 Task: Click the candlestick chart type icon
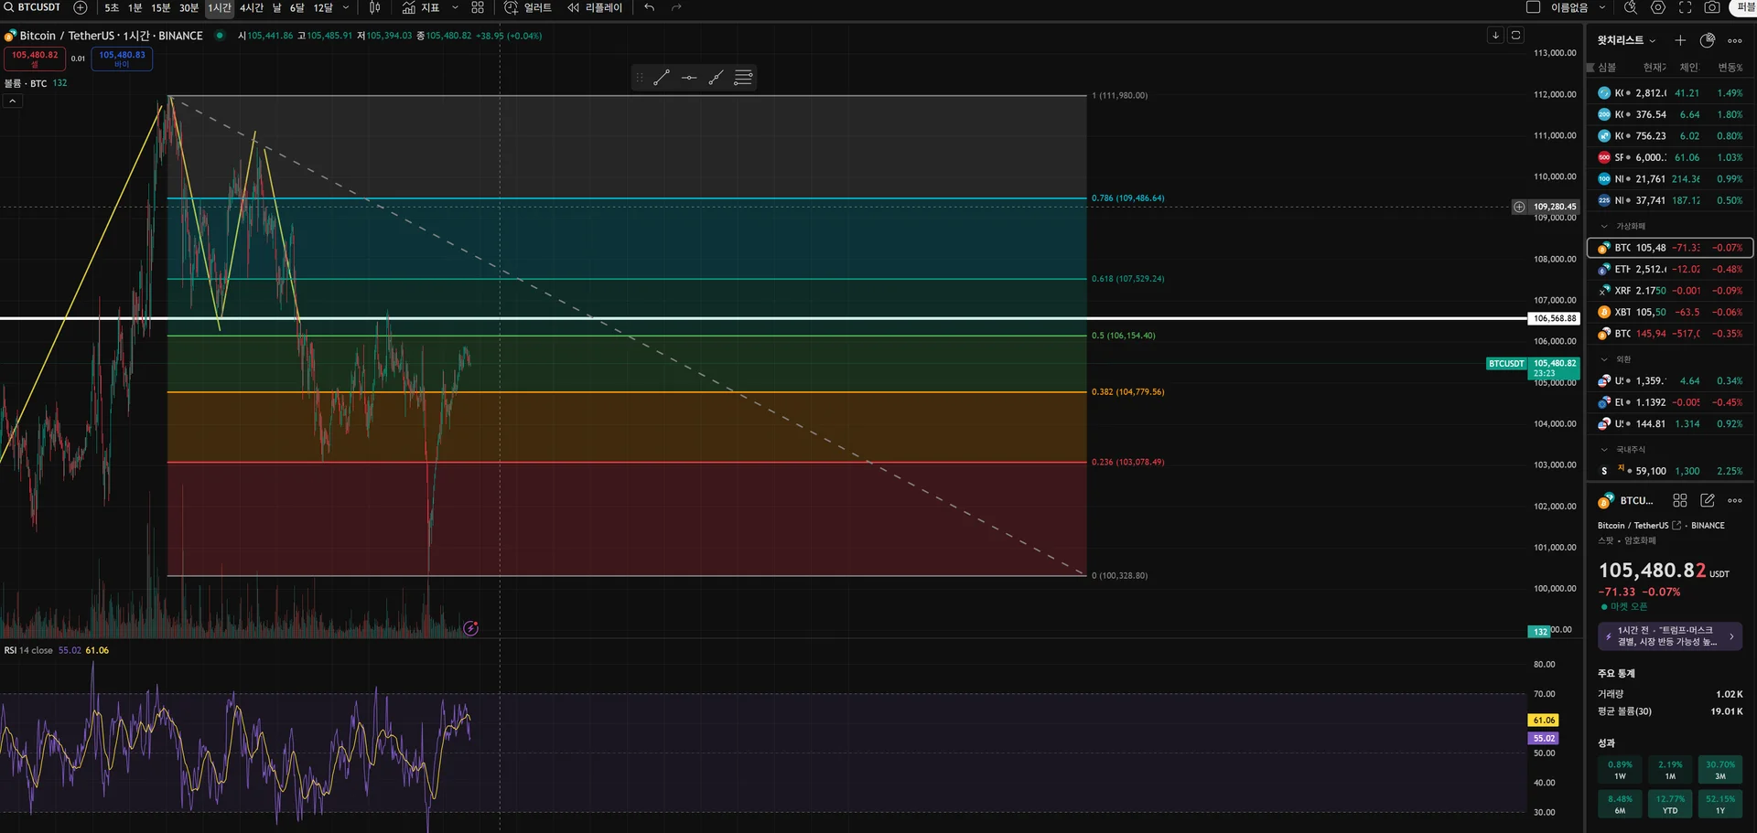pyautogui.click(x=374, y=7)
